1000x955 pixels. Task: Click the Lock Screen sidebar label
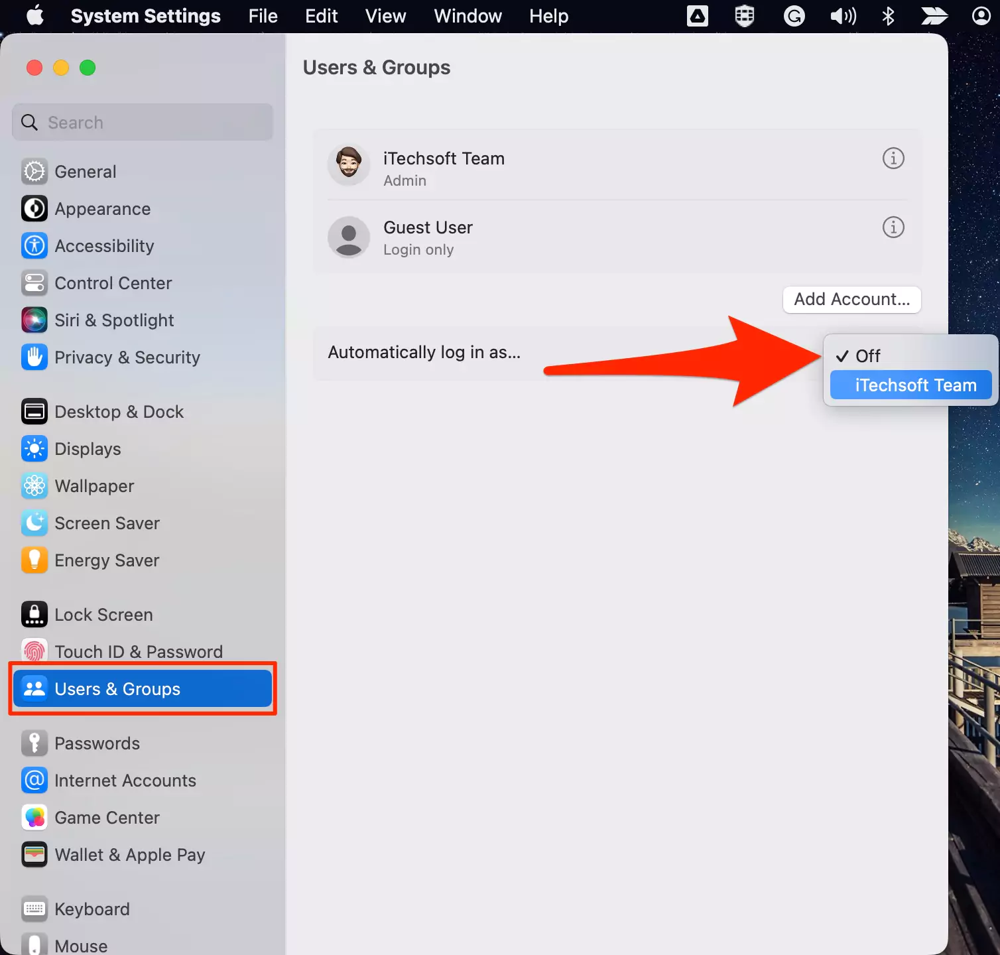click(x=104, y=615)
